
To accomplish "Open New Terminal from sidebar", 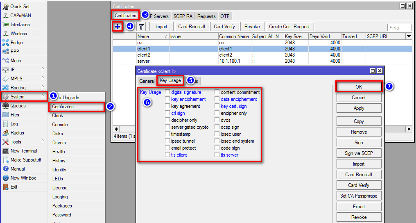I will [23, 151].
